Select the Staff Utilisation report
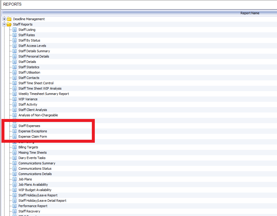 pos(29,72)
